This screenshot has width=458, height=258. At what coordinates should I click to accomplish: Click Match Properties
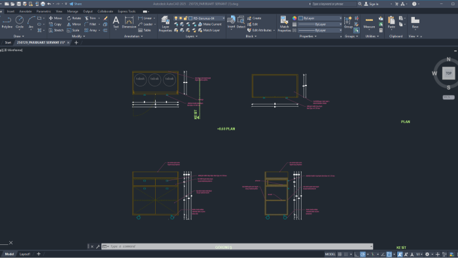(x=284, y=24)
